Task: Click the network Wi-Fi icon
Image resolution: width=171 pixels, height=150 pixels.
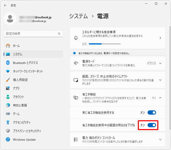Action: click(8, 71)
